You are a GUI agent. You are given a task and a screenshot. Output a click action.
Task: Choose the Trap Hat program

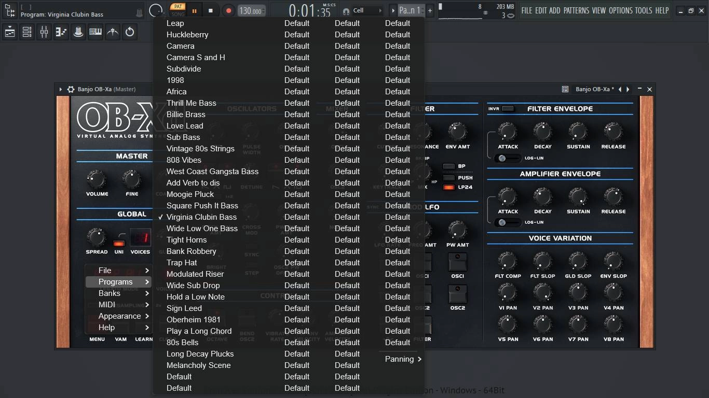click(x=182, y=263)
